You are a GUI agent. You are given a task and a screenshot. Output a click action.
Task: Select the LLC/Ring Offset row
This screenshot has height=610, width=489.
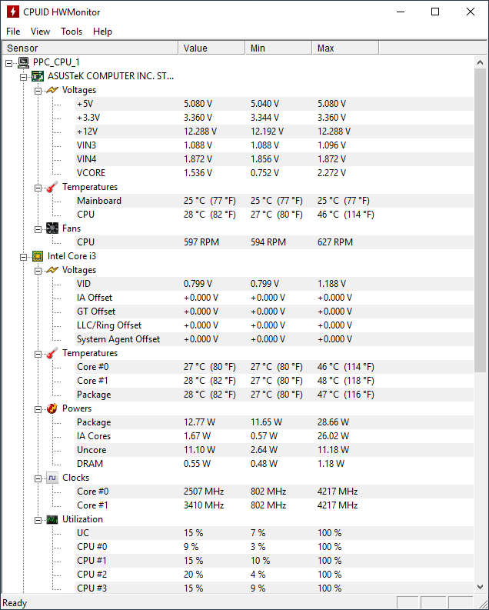(x=274, y=325)
